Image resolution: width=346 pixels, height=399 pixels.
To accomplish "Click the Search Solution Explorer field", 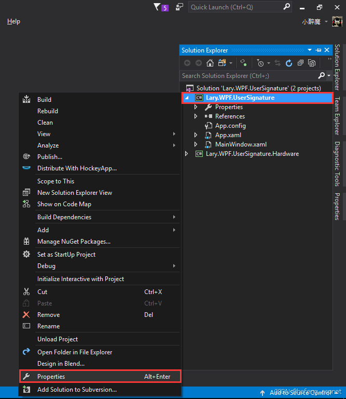I will pos(249,76).
